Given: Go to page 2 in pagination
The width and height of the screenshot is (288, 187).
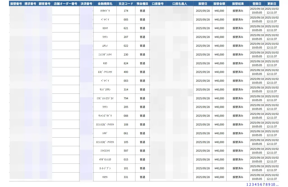Looking at the screenshot, I should tap(250, 184).
